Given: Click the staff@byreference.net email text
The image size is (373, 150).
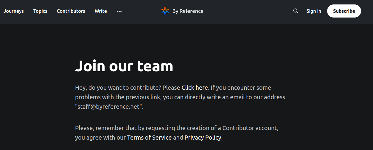Looking at the screenshot, I should [108, 107].
